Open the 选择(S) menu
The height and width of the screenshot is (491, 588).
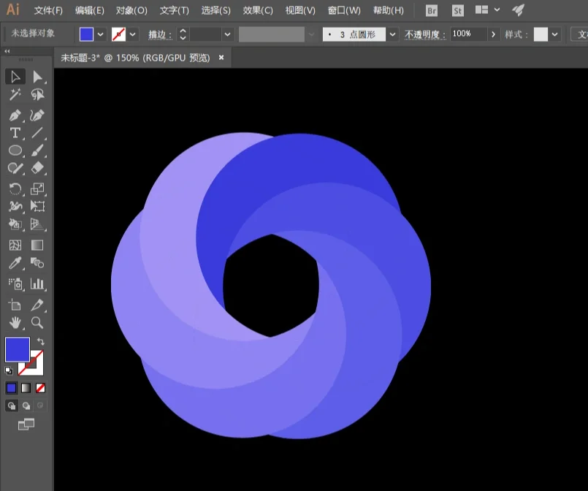click(x=215, y=10)
